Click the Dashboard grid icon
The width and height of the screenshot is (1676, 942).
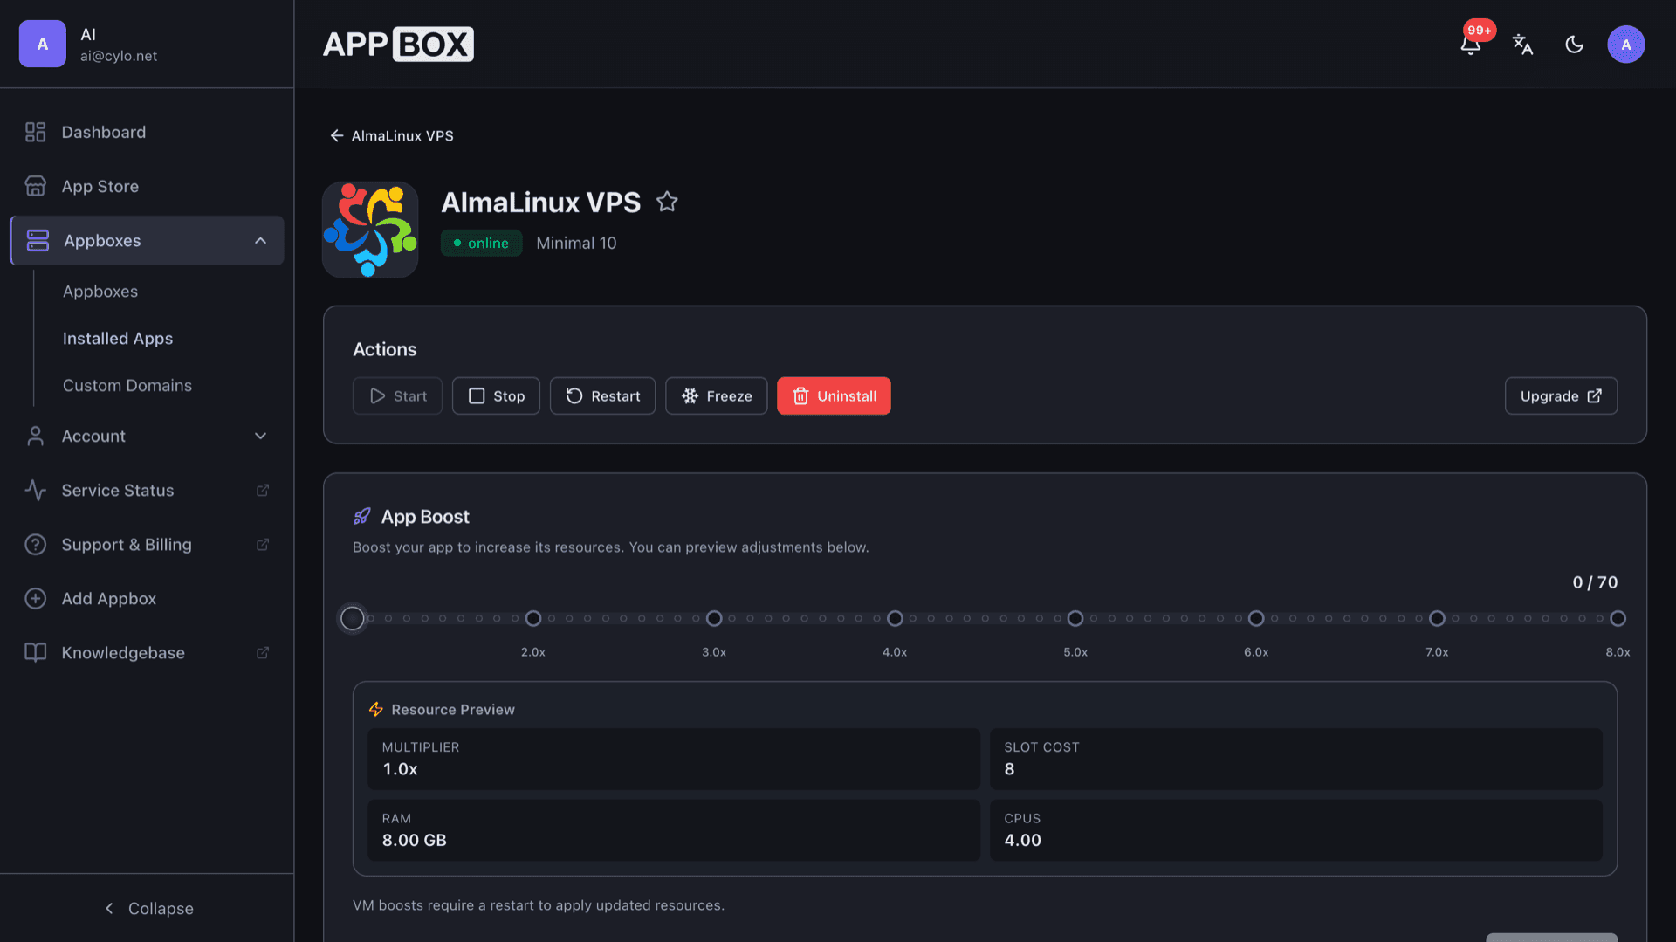35,132
